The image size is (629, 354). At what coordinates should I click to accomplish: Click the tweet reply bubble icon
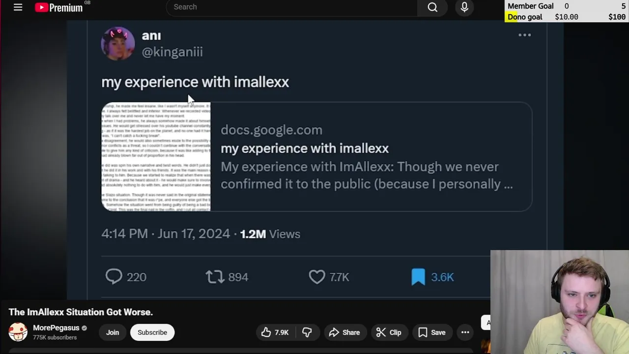click(x=114, y=277)
